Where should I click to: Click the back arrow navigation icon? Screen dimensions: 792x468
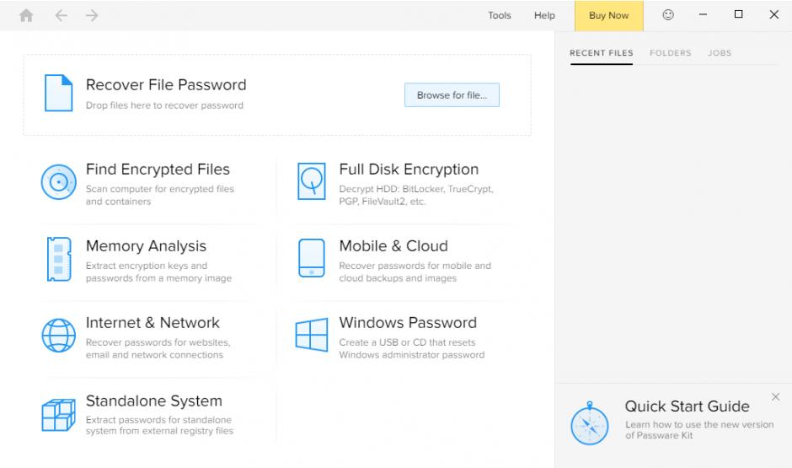(61, 15)
